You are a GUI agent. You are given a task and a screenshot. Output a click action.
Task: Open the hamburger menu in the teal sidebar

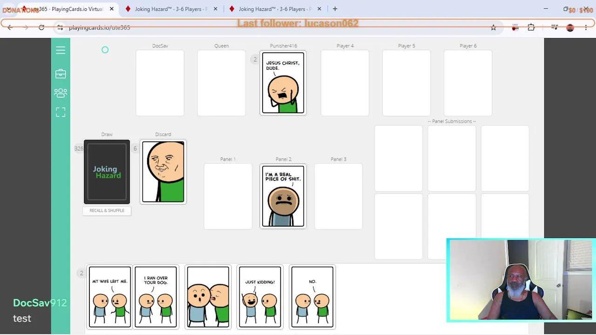tap(61, 50)
